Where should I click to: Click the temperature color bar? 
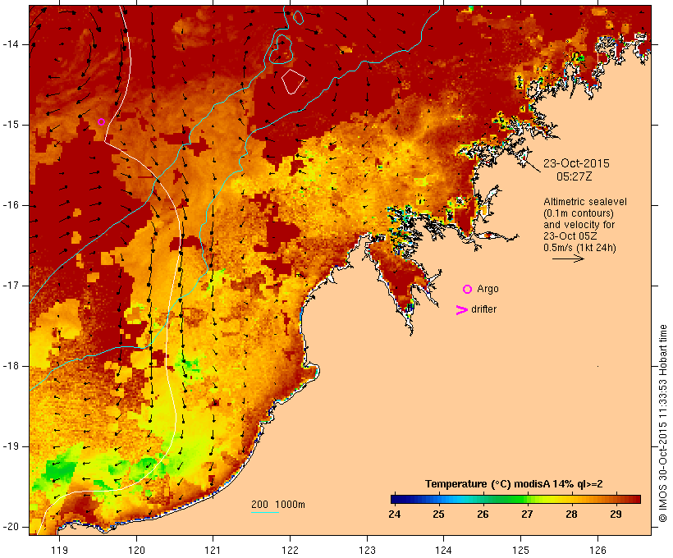click(x=515, y=499)
